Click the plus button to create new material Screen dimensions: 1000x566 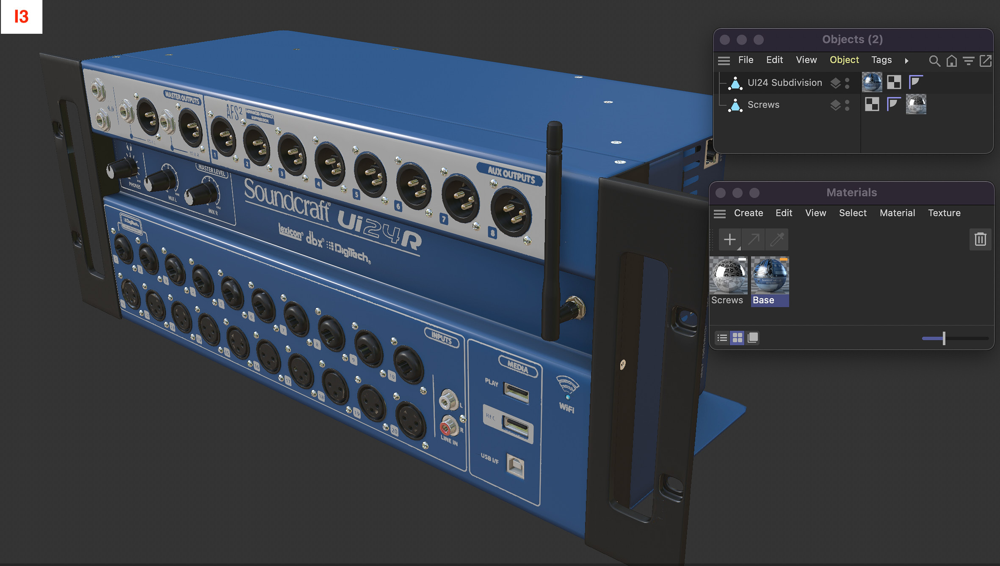pyautogui.click(x=730, y=240)
